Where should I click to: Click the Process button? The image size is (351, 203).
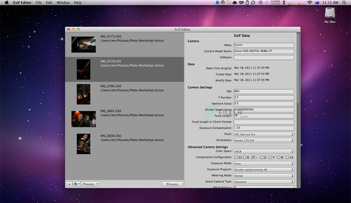click(x=172, y=184)
